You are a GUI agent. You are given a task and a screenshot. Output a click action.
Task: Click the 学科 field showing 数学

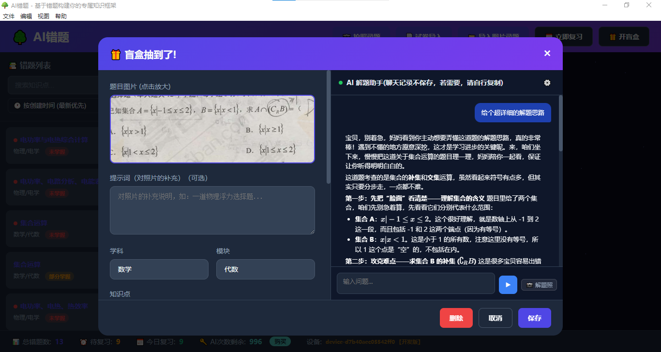(x=159, y=269)
